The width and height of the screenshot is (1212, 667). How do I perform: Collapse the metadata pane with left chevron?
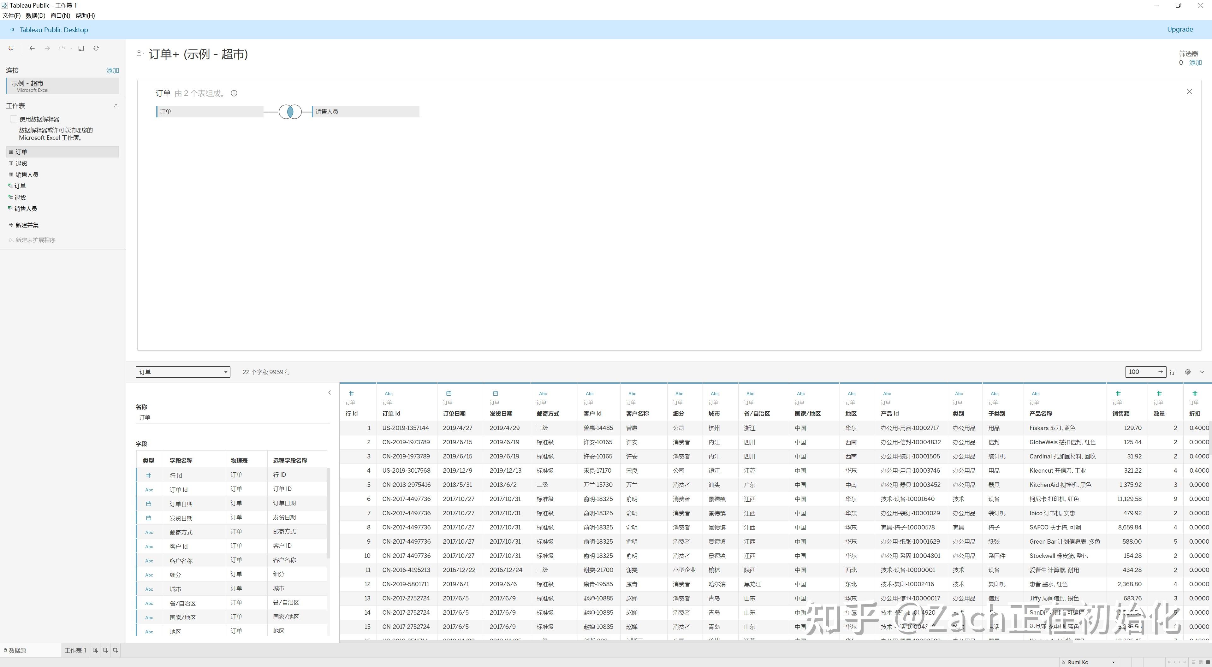click(329, 392)
